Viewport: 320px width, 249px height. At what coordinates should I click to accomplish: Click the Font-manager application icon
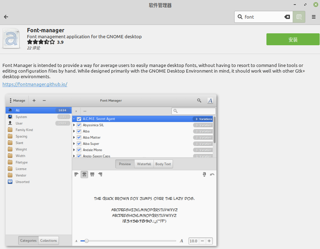point(11,39)
